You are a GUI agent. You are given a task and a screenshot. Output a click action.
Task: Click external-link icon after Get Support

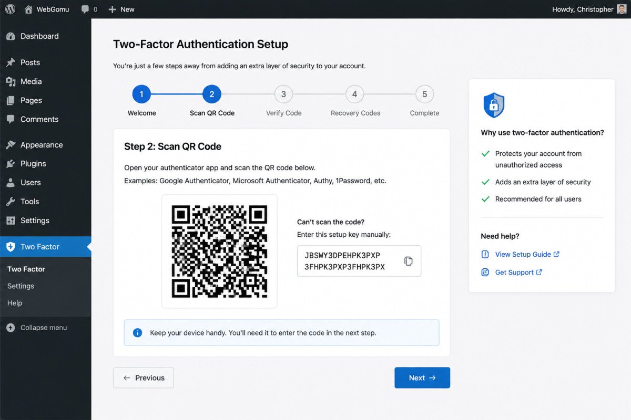[x=539, y=272]
